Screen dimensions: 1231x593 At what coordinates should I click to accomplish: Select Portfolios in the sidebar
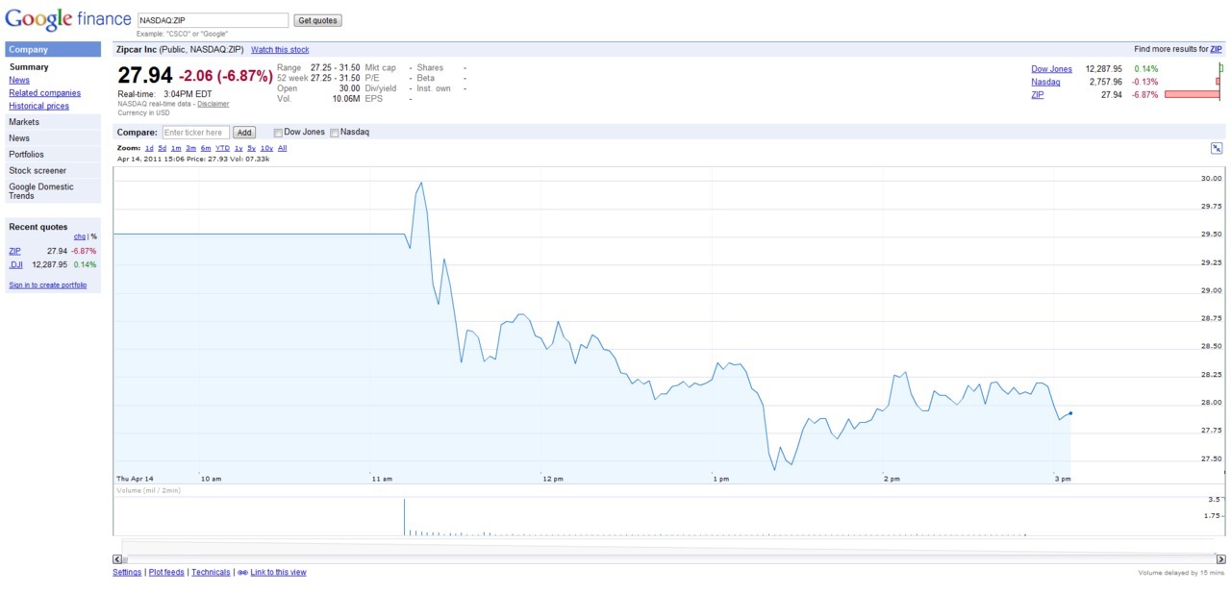53,154
